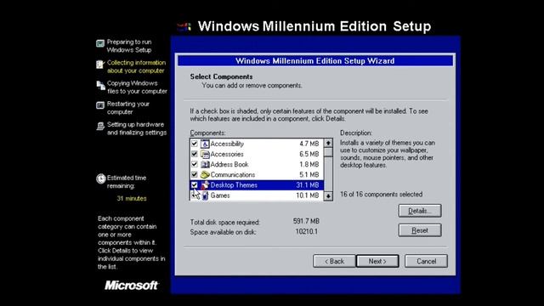This screenshot has width=544, height=306.
Task: Click the Reset button
Action: [x=420, y=230]
